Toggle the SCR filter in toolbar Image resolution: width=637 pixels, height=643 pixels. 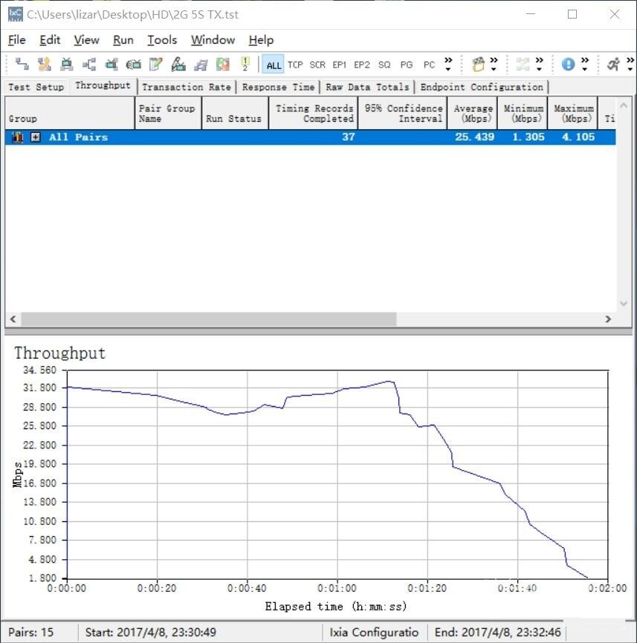tap(317, 65)
